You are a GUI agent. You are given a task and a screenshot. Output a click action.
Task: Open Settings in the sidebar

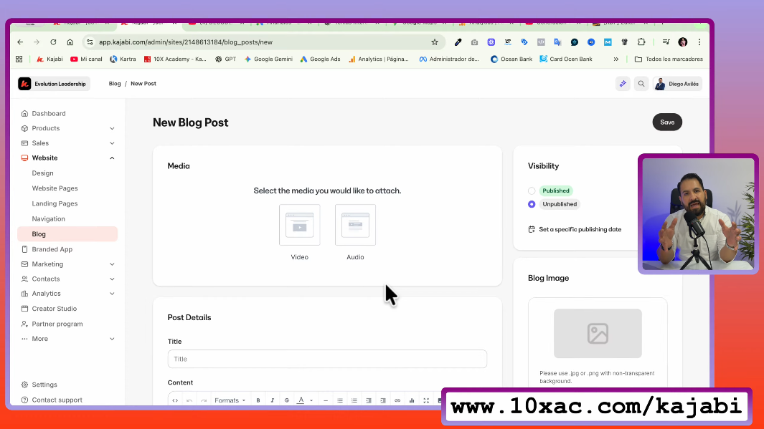coord(44,385)
